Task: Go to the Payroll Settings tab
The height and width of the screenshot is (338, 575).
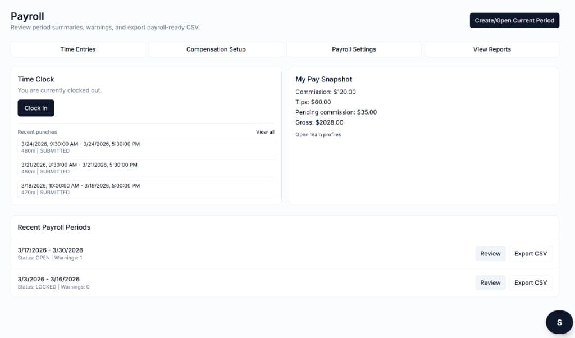Action: click(x=353, y=49)
